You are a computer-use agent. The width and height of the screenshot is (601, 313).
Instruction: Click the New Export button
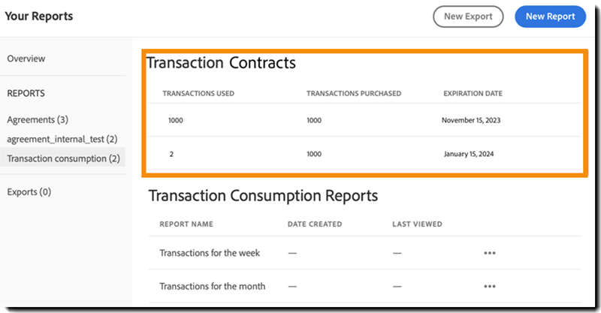coord(467,17)
